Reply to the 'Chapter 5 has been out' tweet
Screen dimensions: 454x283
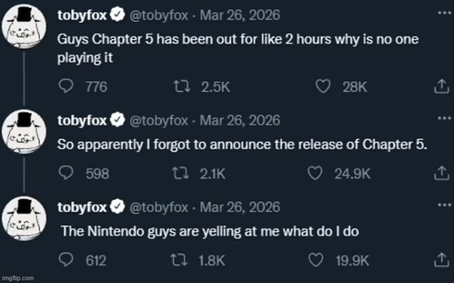point(67,87)
